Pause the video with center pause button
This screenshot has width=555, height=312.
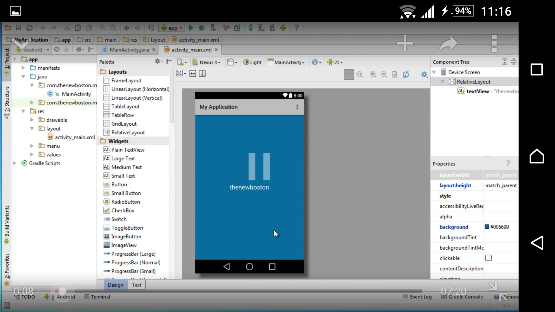coord(259,167)
